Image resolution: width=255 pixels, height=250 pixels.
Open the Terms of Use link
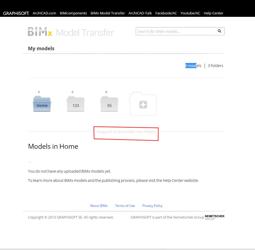pyautogui.click(x=125, y=206)
